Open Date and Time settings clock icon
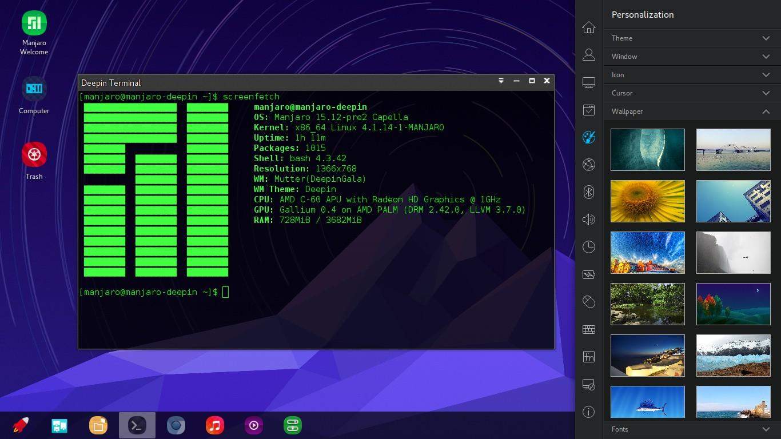This screenshot has height=439, width=781. (x=588, y=247)
